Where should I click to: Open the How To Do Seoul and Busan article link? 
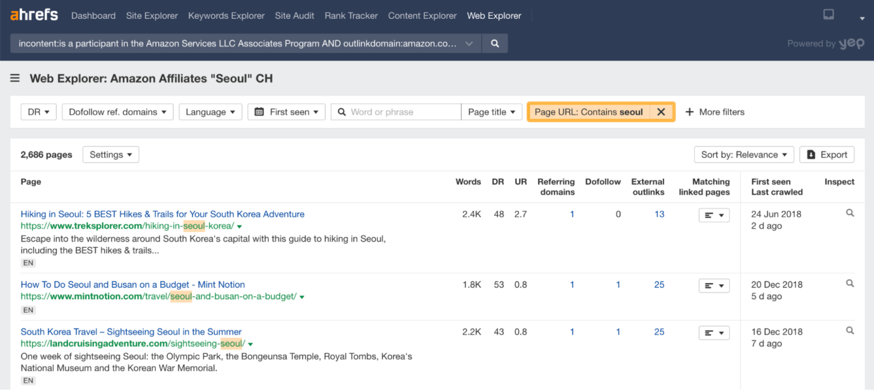tap(133, 284)
